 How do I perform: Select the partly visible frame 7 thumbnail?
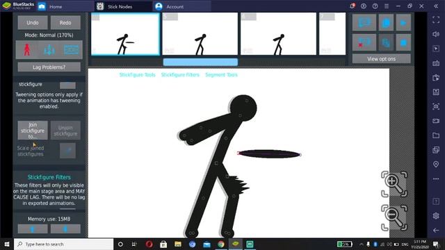point(332,34)
